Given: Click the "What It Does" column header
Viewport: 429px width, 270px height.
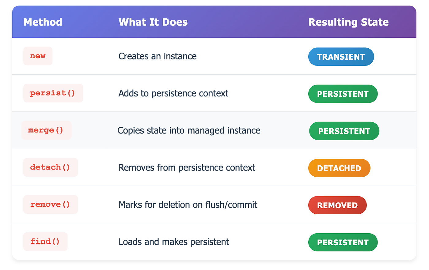Looking at the screenshot, I should point(153,22).
